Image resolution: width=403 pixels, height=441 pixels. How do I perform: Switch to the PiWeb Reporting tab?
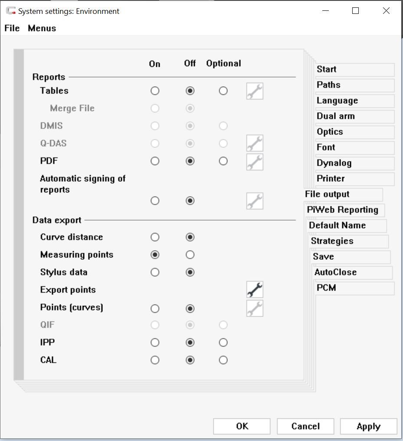point(343,210)
